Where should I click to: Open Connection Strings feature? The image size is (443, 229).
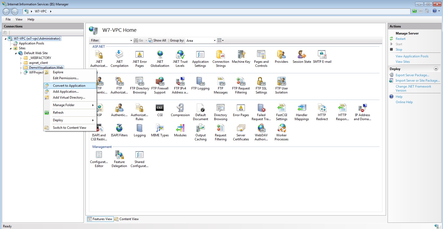coord(221,59)
